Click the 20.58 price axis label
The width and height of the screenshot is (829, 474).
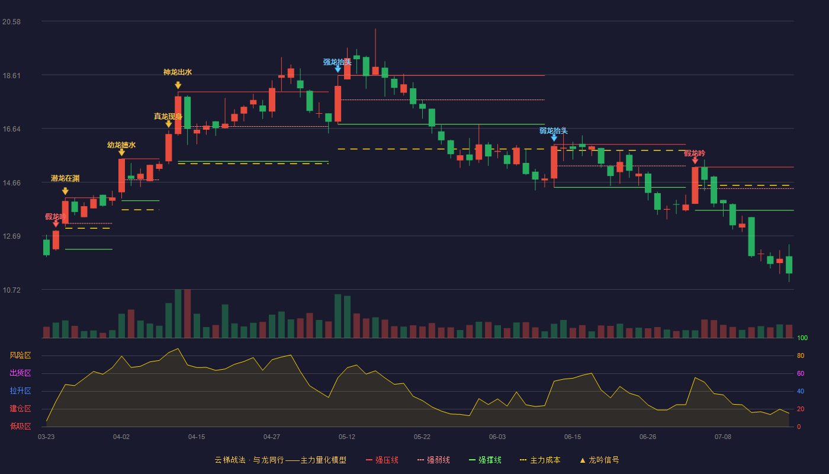[x=11, y=22]
